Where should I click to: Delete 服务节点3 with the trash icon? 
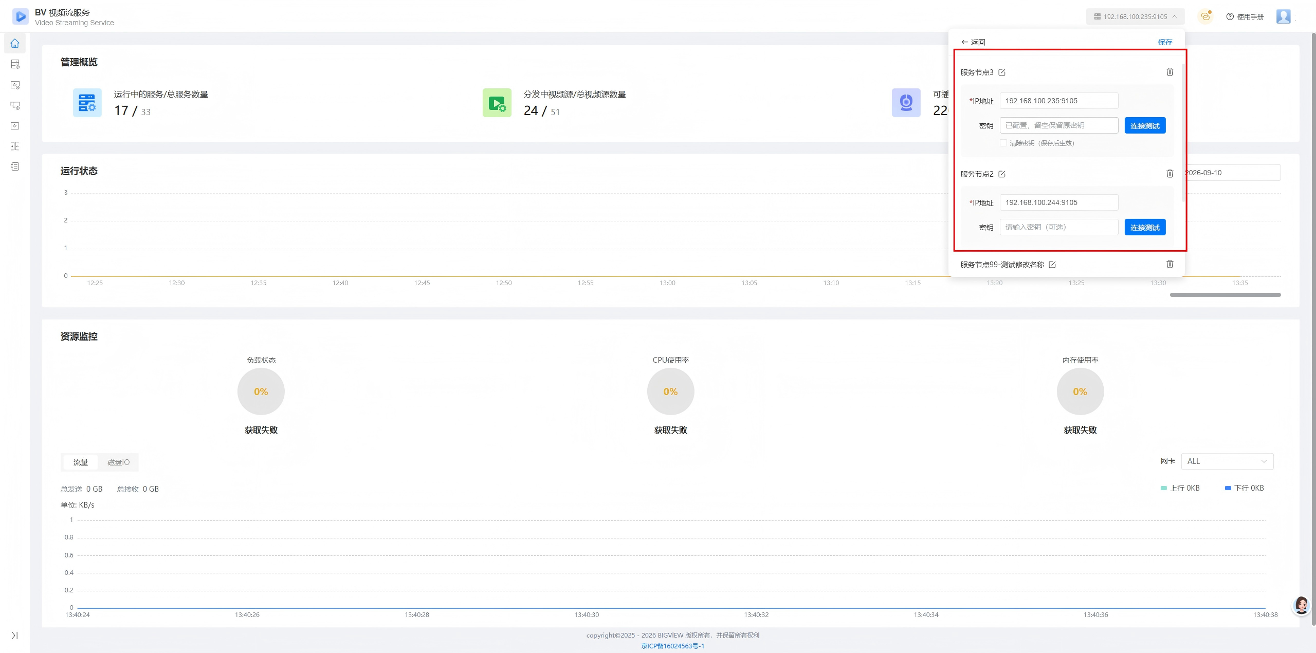[1170, 72]
